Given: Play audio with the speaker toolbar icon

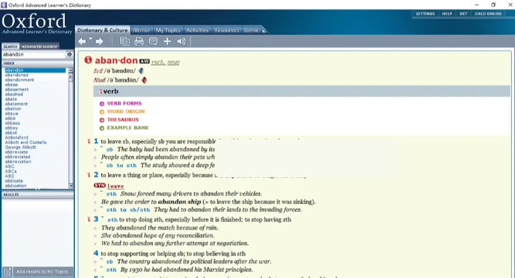Looking at the screenshot, I should tap(181, 42).
